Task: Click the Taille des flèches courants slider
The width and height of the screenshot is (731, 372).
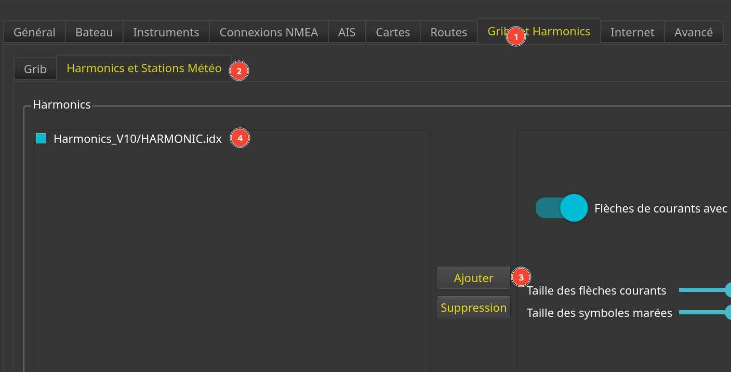Action: (x=705, y=290)
